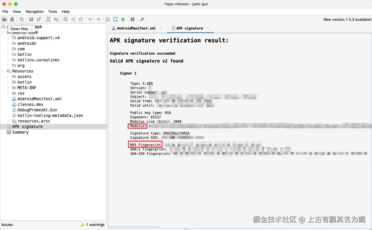Open the Help menu

tap(66, 11)
